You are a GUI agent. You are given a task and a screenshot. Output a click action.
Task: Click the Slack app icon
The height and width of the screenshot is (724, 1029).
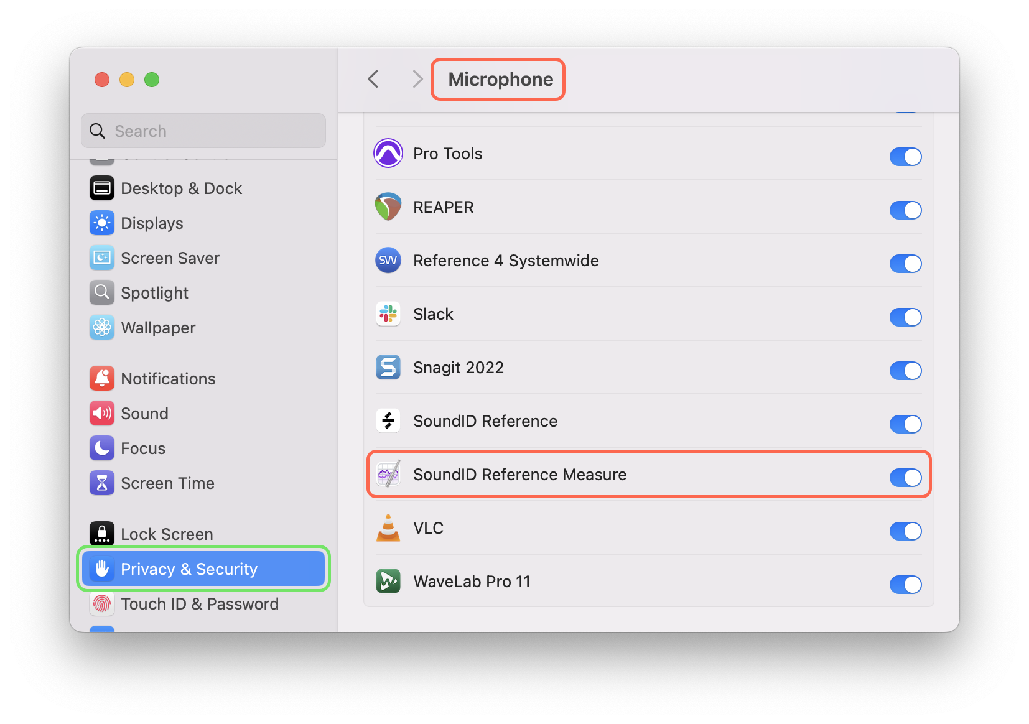point(388,314)
